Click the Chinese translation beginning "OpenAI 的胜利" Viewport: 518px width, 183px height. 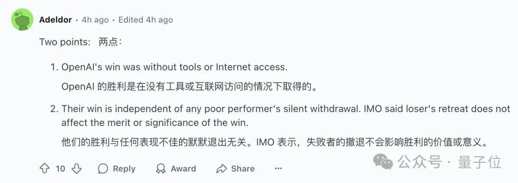pos(189,87)
